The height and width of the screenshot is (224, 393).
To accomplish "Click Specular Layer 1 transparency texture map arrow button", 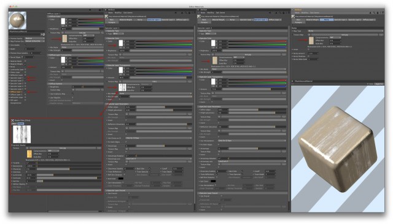I will (120, 81).
